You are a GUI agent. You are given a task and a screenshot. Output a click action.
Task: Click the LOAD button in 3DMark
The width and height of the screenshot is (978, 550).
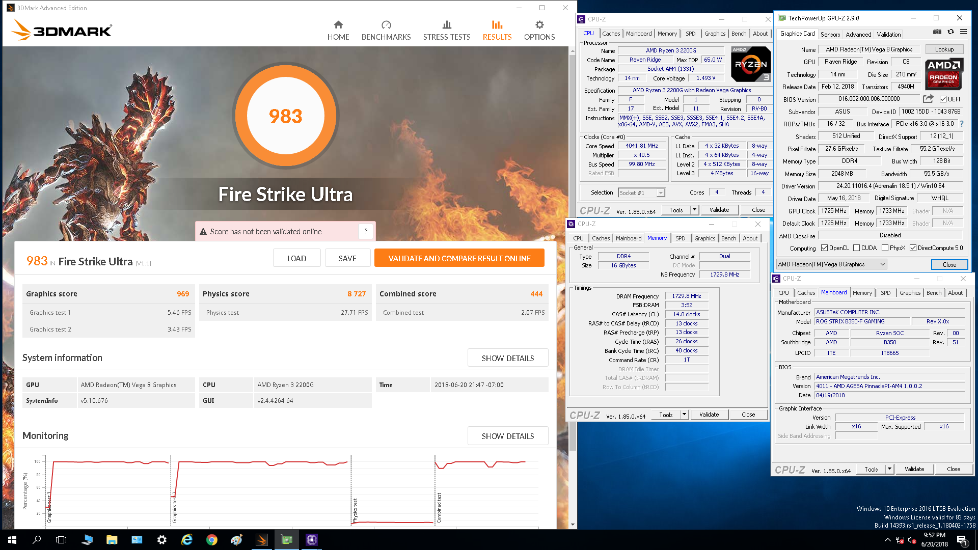(x=296, y=258)
